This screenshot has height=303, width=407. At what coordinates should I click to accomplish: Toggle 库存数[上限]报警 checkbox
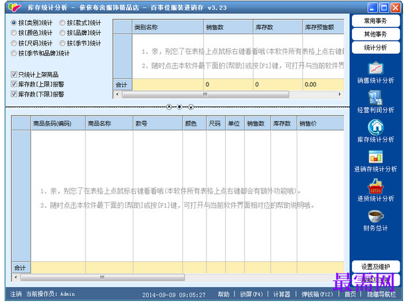(x=14, y=84)
